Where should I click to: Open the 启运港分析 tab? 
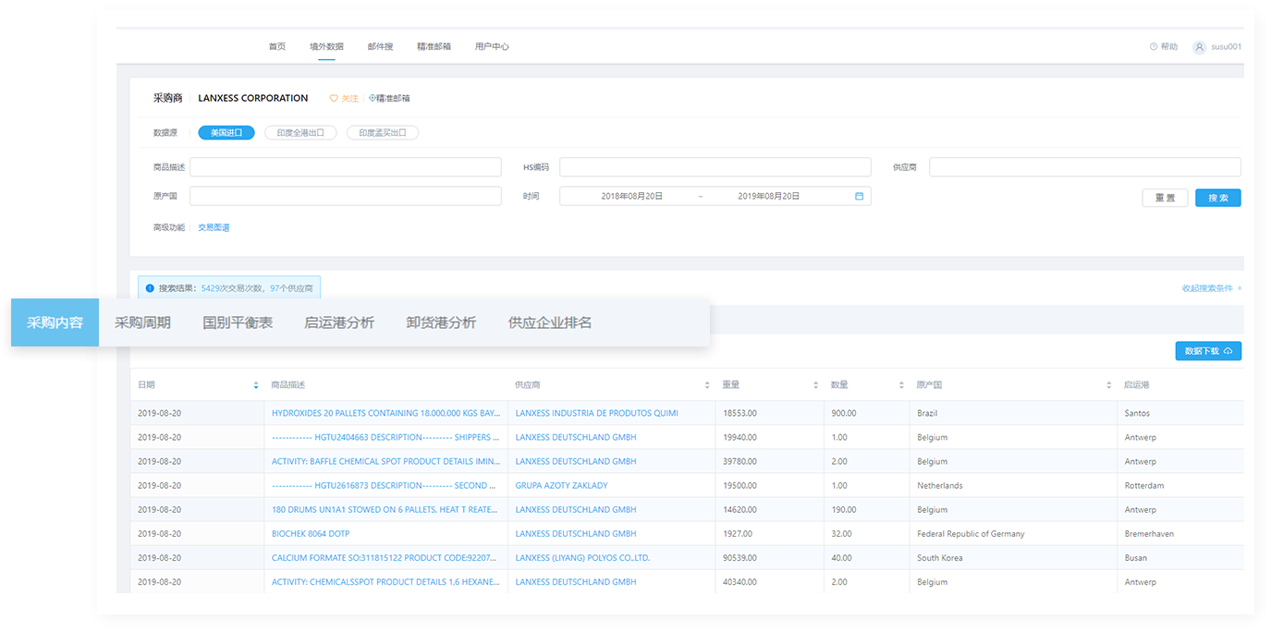pyautogui.click(x=339, y=322)
